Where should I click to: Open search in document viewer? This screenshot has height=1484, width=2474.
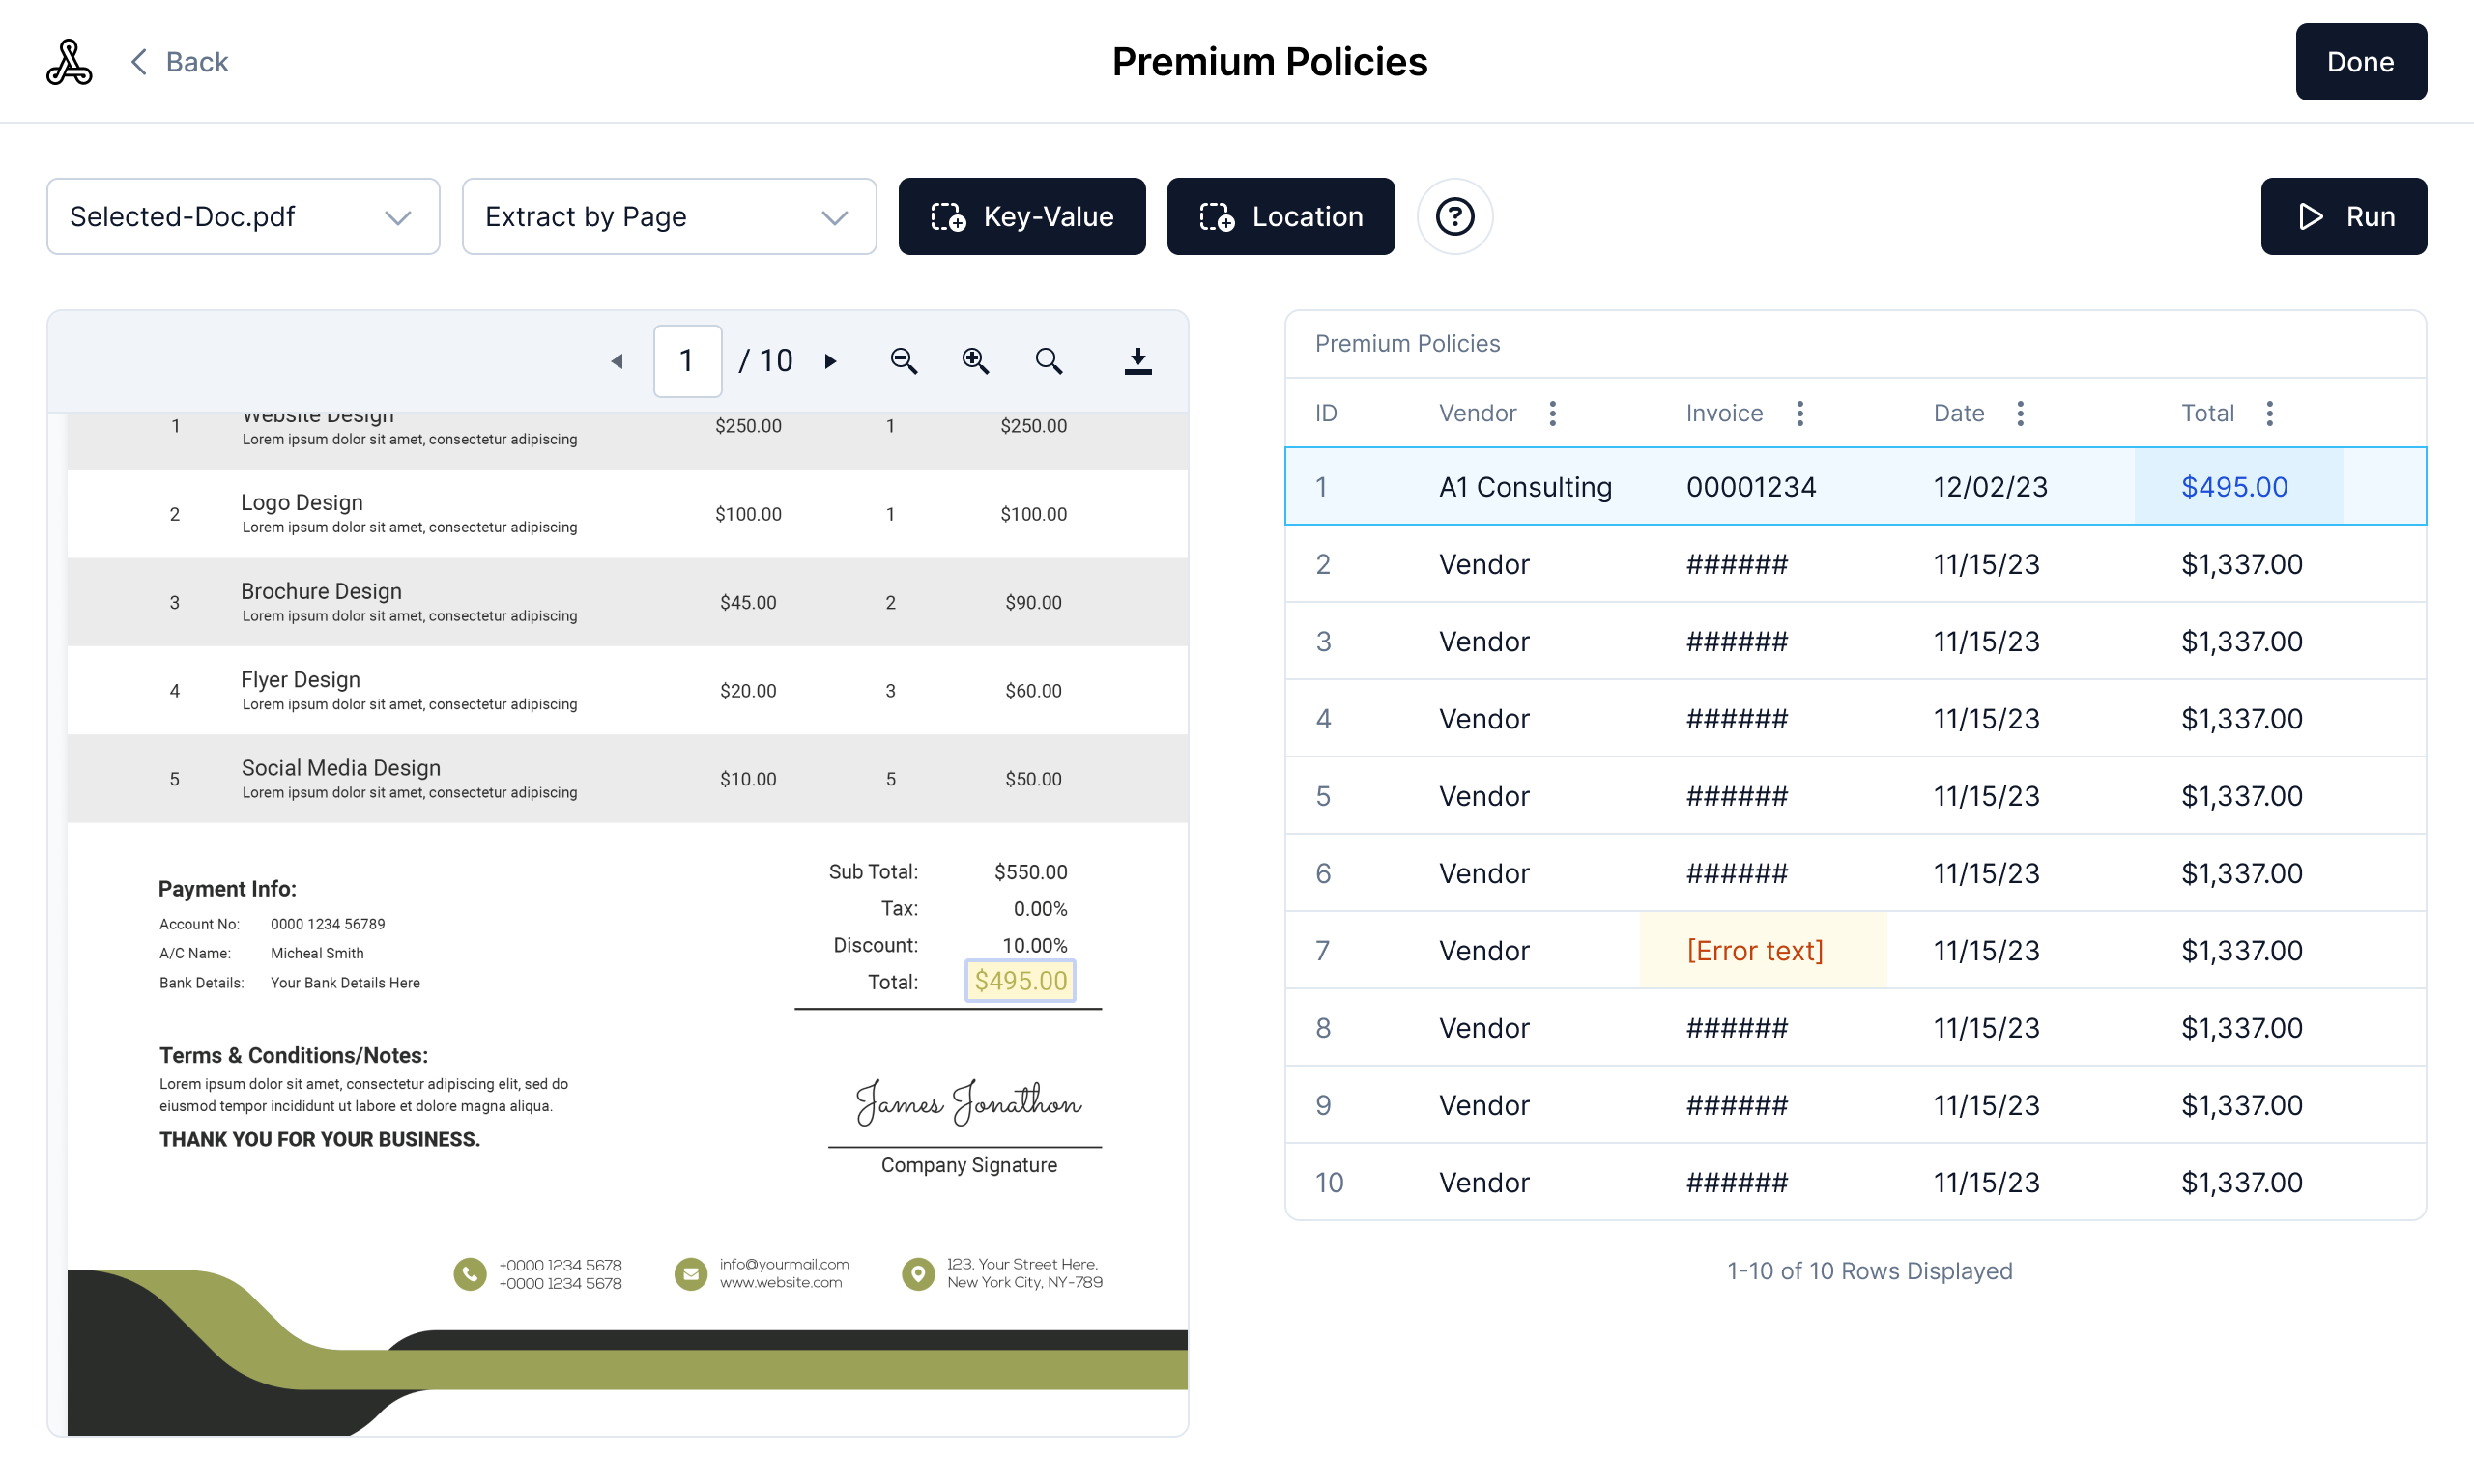click(x=1048, y=361)
